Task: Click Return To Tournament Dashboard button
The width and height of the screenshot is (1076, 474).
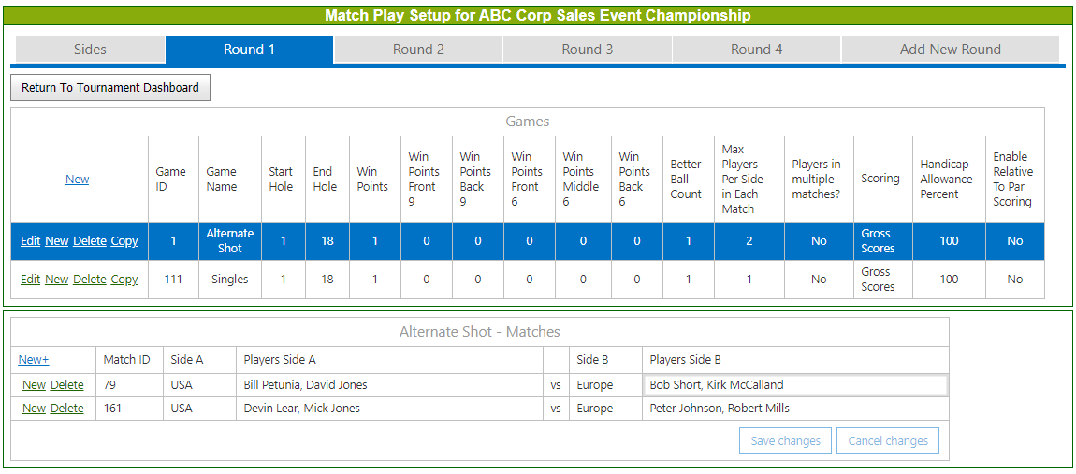Action: click(110, 88)
